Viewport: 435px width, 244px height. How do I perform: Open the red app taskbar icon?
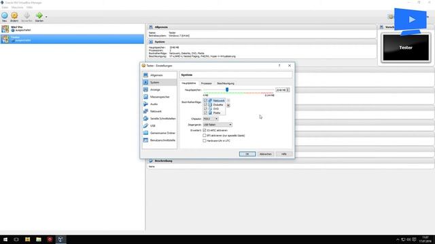tap(50, 239)
